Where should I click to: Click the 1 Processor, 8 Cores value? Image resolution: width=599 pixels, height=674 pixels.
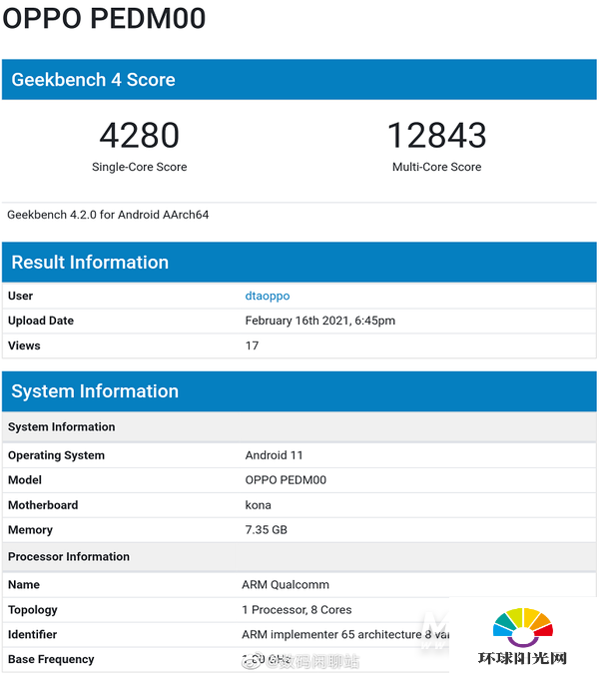(x=297, y=610)
